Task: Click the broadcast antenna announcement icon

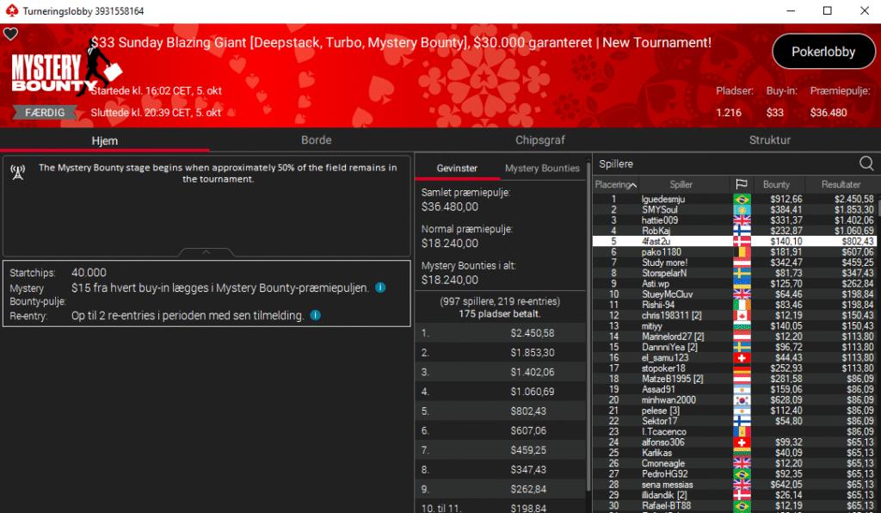Action: (17, 172)
